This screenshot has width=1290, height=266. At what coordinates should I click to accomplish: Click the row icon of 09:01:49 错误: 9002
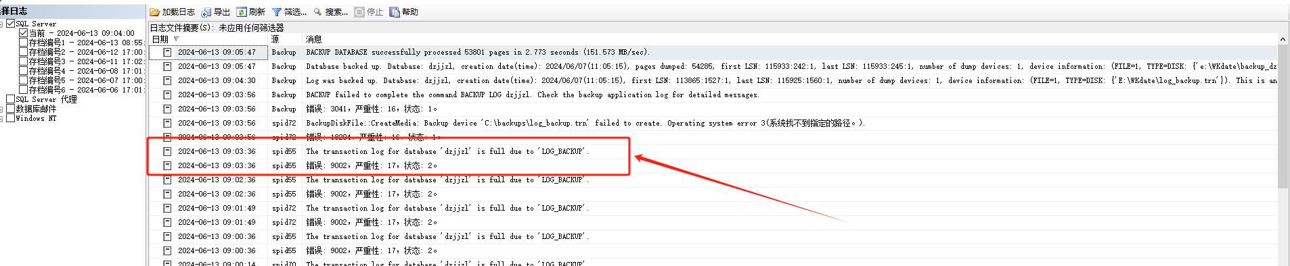(167, 222)
